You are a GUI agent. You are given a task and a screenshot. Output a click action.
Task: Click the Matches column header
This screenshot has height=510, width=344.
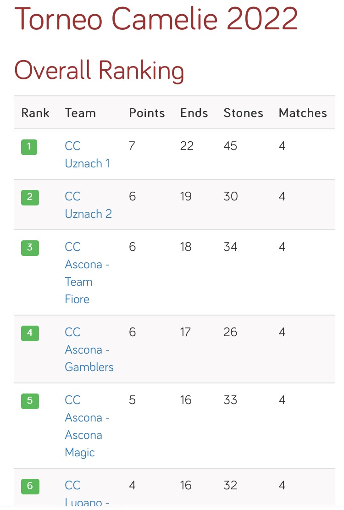point(303,113)
